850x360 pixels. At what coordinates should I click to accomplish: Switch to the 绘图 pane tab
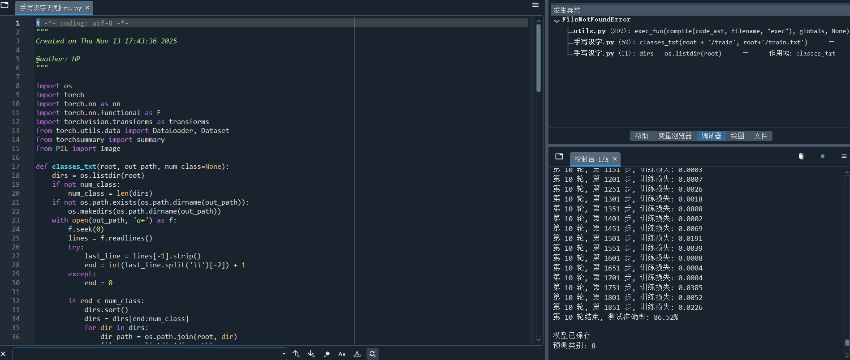pyautogui.click(x=738, y=136)
